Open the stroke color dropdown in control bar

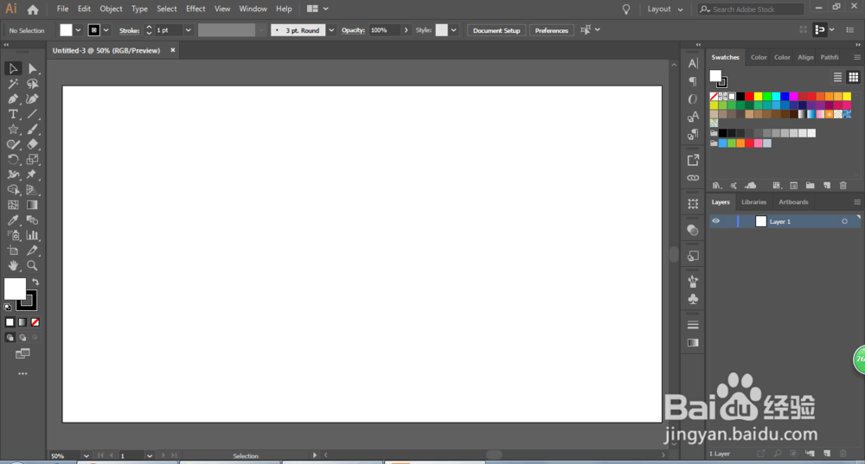(x=106, y=30)
